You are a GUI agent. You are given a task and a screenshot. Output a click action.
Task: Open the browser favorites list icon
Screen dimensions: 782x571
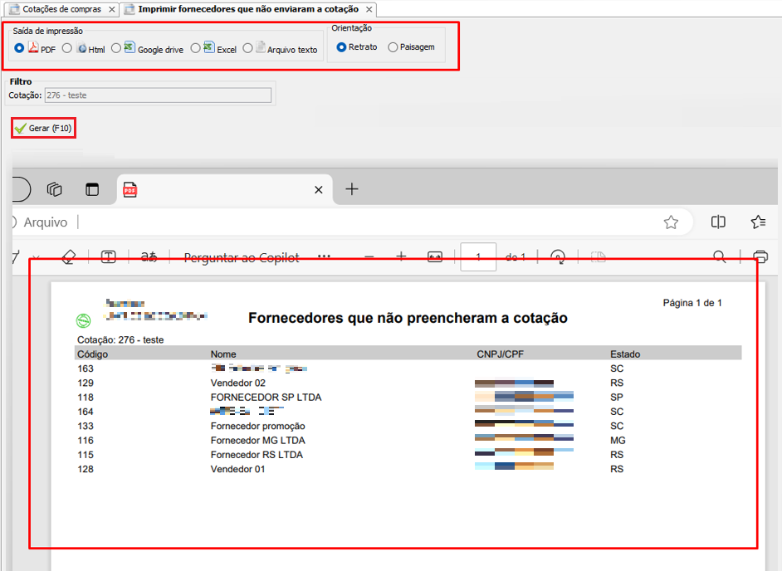point(757,222)
